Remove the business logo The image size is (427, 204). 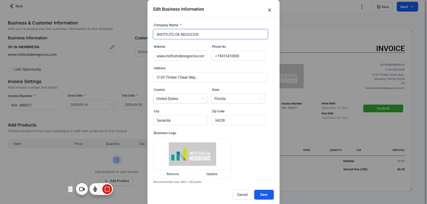coord(173,174)
